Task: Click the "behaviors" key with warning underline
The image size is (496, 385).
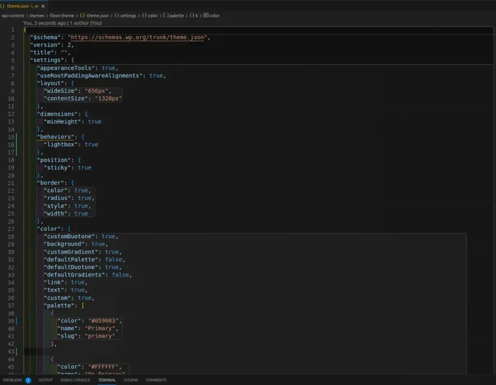Action: [55, 137]
